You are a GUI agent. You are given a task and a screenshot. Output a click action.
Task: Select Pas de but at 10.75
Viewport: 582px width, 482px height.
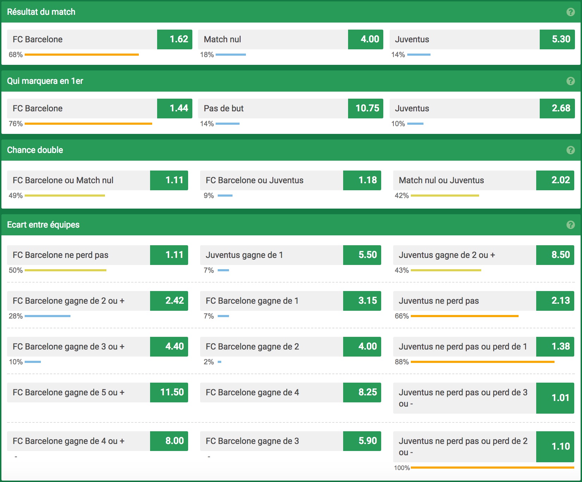291,109
